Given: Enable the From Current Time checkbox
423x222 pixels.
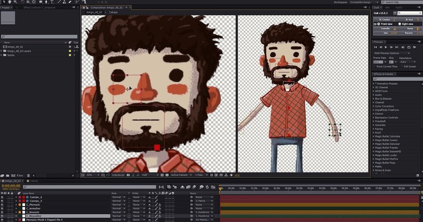Looking at the screenshot, I should coord(375,66).
